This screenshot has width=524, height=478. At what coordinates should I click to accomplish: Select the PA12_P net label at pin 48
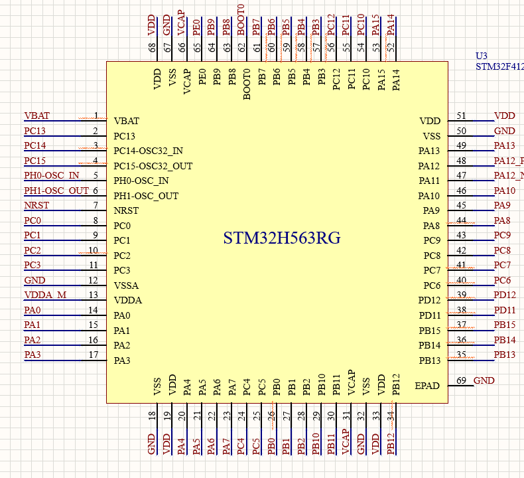[509, 161]
